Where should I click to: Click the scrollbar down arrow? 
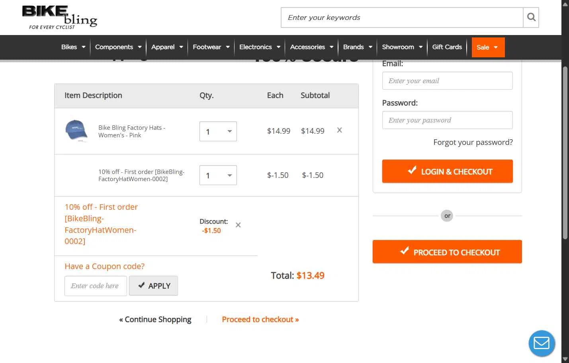coord(565,359)
